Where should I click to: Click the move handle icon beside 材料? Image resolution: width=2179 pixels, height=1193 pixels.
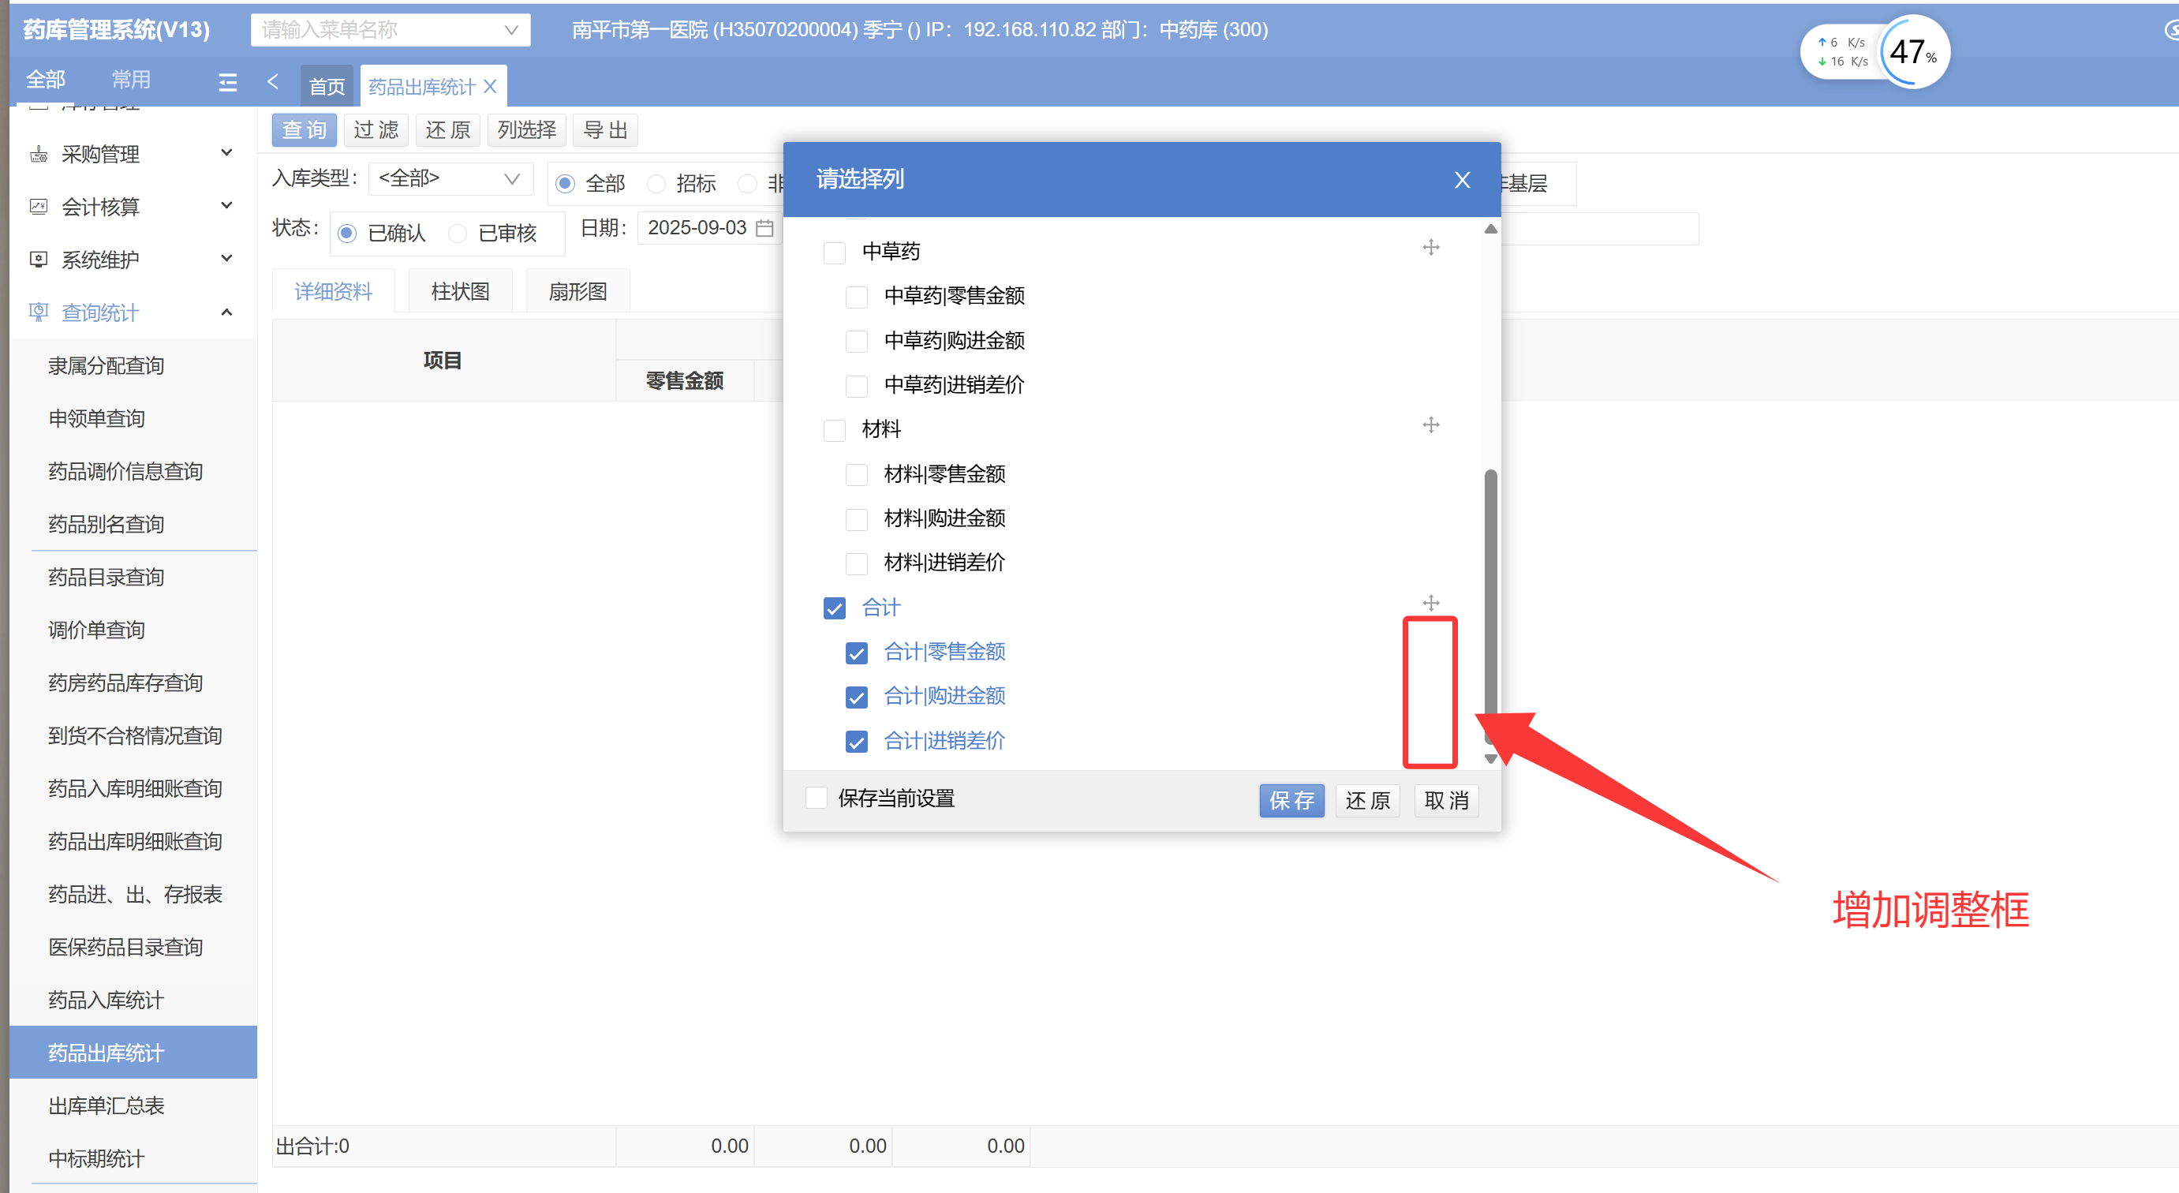click(1430, 424)
